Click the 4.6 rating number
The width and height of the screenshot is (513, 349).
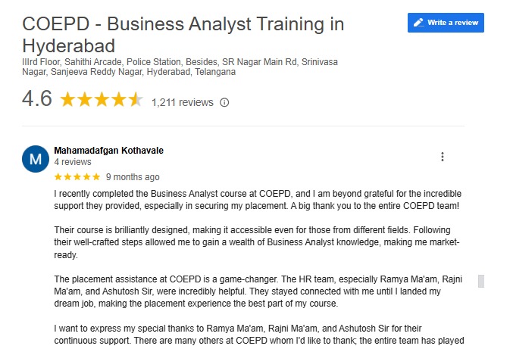tap(37, 100)
